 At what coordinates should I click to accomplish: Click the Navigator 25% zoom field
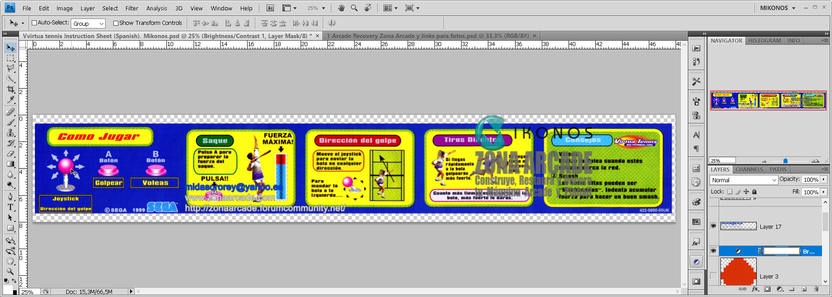coord(722,160)
